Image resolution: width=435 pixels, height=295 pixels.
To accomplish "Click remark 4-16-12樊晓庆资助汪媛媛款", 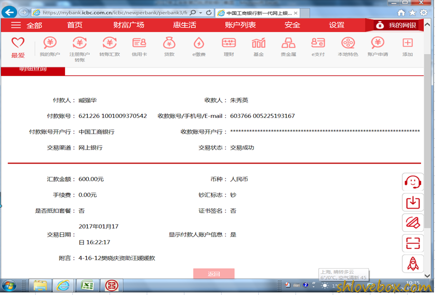I will click(117, 258).
